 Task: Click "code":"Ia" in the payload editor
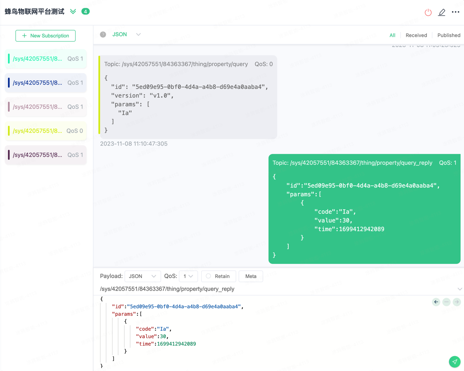tap(154, 329)
